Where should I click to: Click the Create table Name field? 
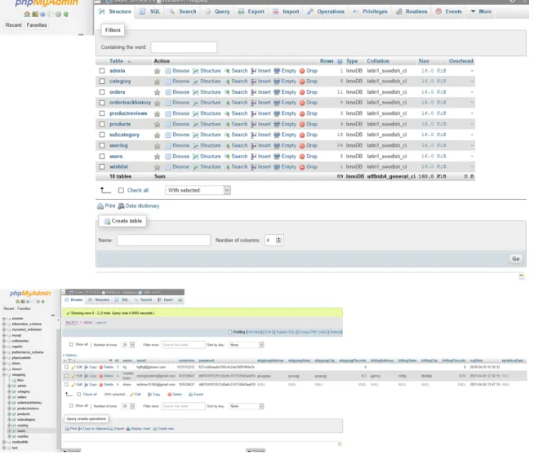click(163, 240)
